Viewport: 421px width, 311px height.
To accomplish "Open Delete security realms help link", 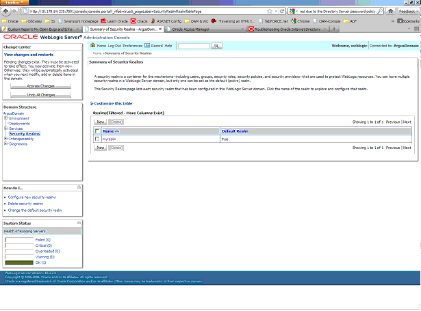I will pos(25,204).
